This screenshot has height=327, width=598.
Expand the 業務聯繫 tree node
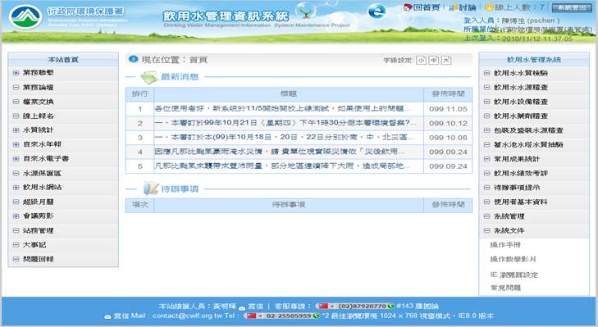click(16, 73)
